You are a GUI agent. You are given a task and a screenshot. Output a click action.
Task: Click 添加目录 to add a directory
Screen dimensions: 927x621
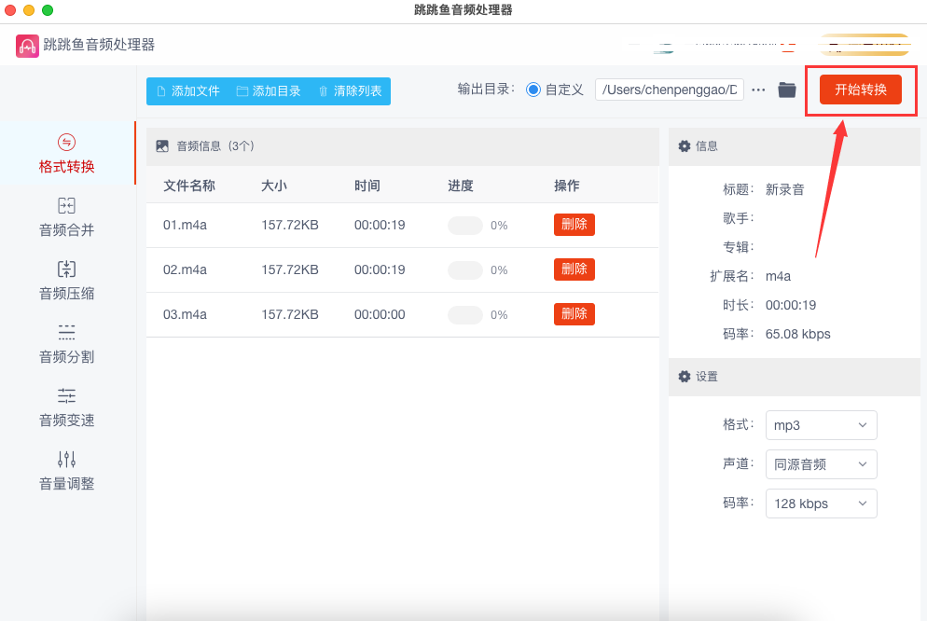pos(269,91)
